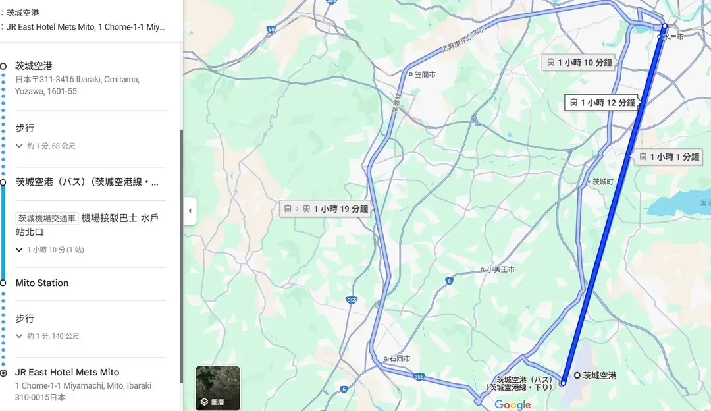Click the 茨城空港 airport marker on map
This screenshot has width=711, height=411.
coord(577,375)
